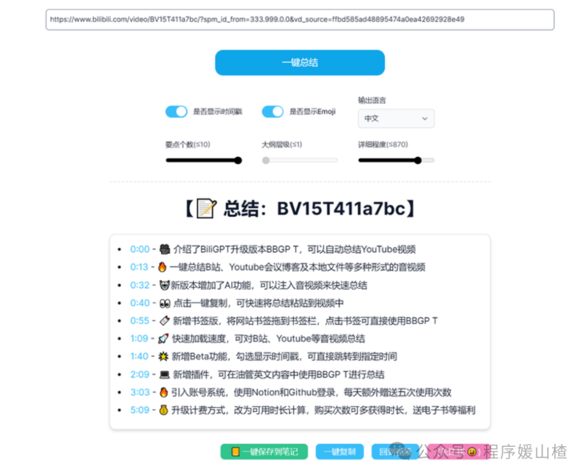
Task: Click the green 一键保存到笔记 button
Action: click(264, 452)
